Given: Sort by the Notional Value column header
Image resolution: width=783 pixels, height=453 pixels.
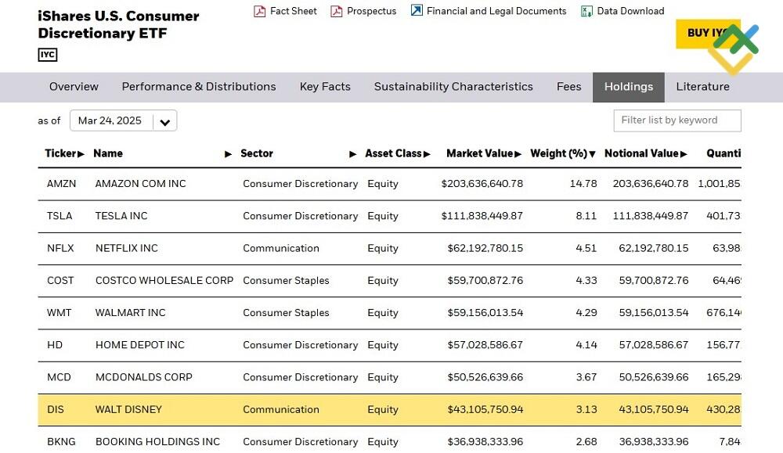Looking at the screenshot, I should click(646, 153).
